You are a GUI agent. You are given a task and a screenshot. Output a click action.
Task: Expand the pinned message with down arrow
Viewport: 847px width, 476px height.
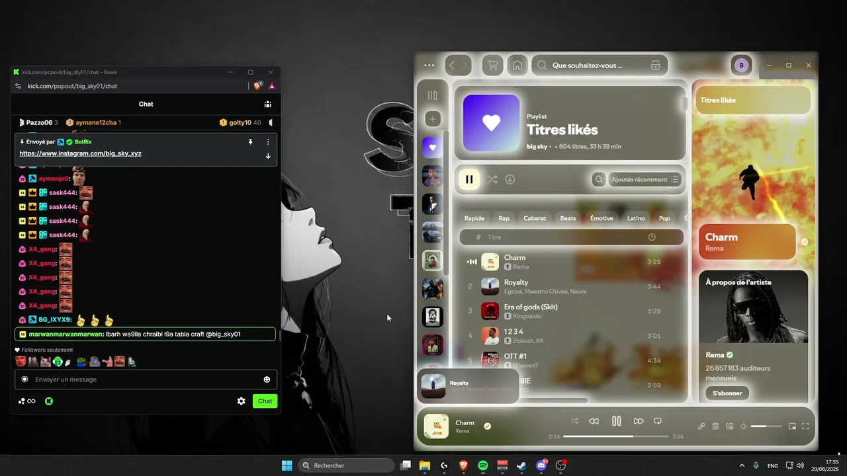click(x=268, y=156)
